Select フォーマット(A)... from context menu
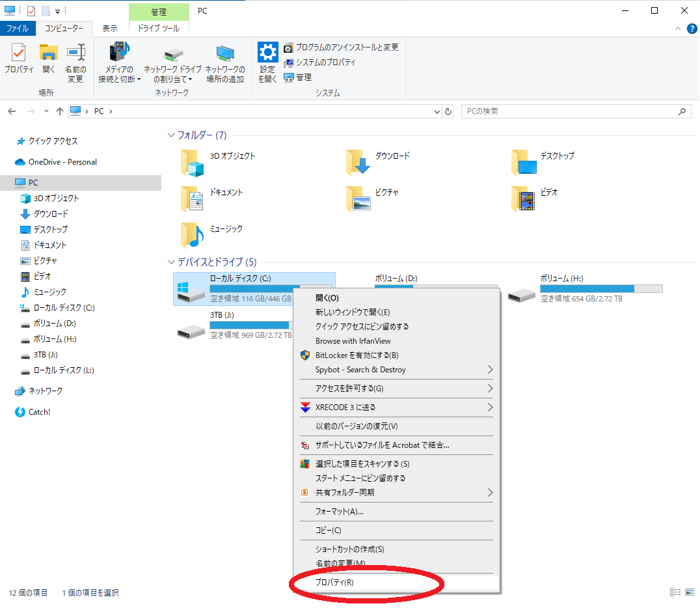Viewport: 700px width, 608px height. click(x=339, y=512)
